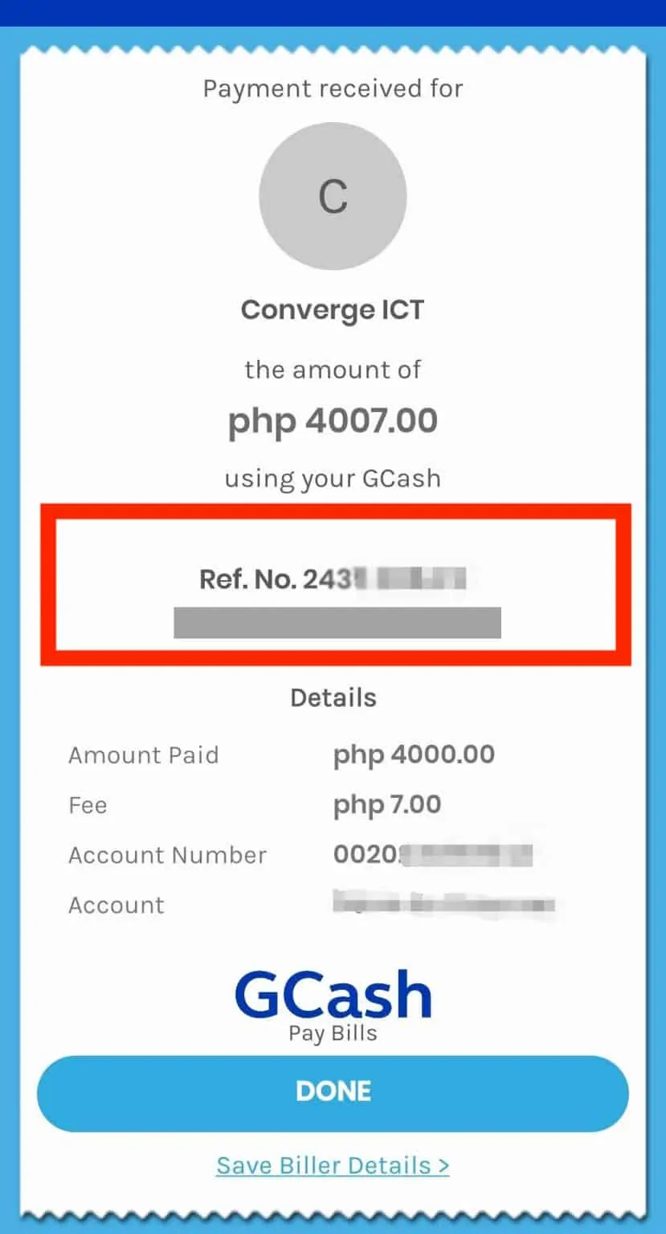This screenshot has width=666, height=1234.
Task: Click the blurred account name value
Action: pos(443,904)
